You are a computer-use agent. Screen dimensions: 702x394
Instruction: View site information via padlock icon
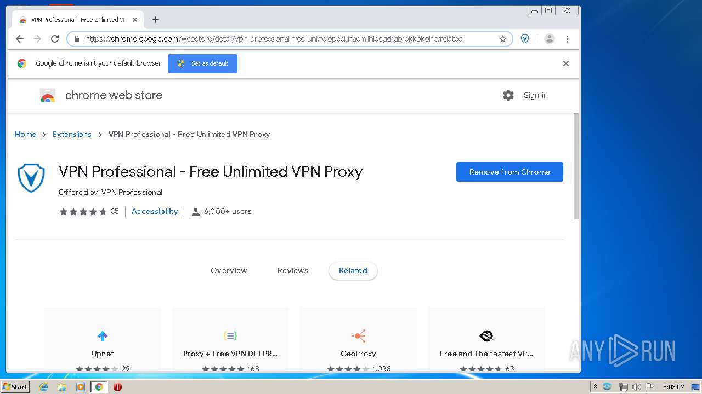76,39
